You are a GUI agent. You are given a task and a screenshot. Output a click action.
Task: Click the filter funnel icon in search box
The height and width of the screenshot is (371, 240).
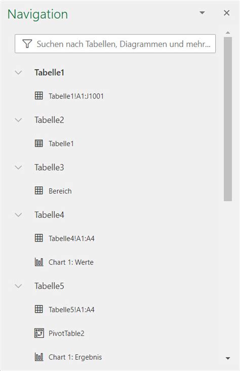tap(27, 44)
